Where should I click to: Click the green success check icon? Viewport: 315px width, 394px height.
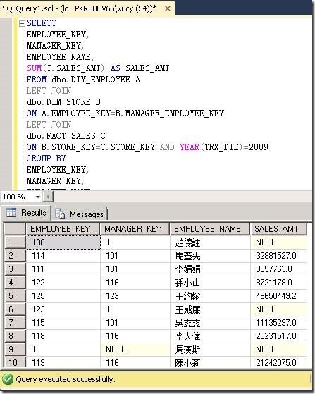point(8,379)
